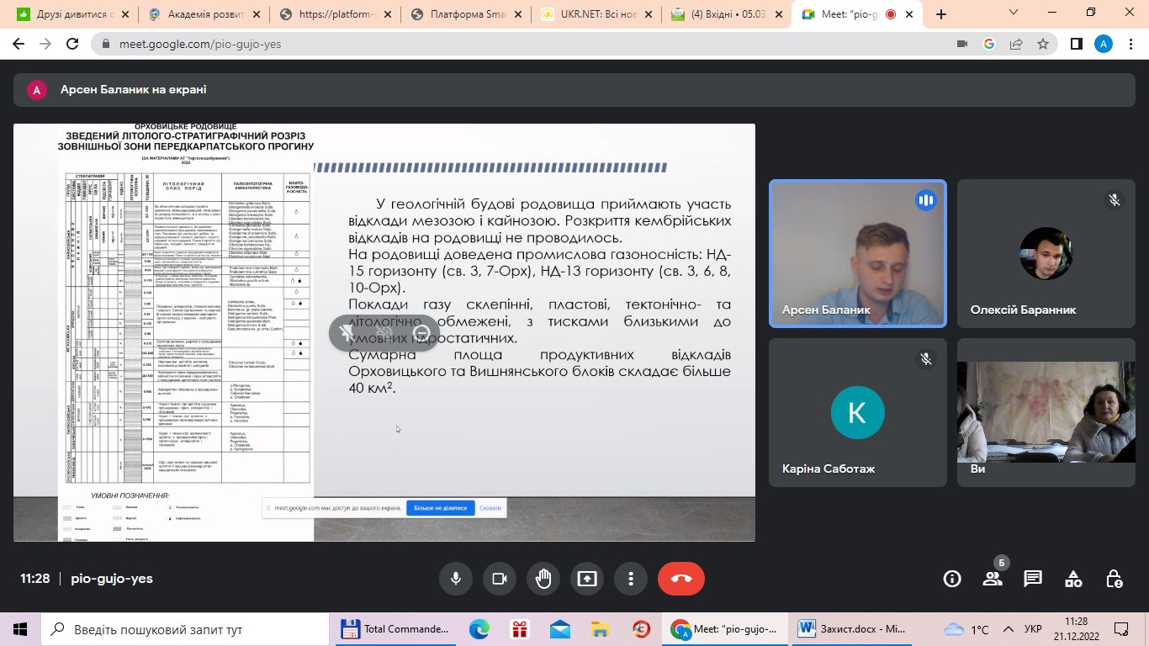Click 'Більше не ділитися' stop sharing button

tap(440, 508)
